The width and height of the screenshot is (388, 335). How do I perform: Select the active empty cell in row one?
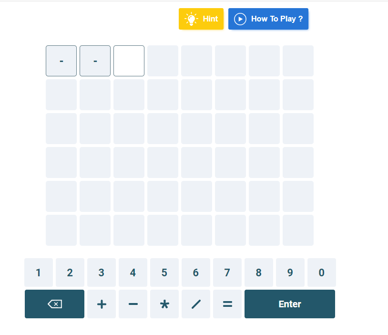point(129,61)
